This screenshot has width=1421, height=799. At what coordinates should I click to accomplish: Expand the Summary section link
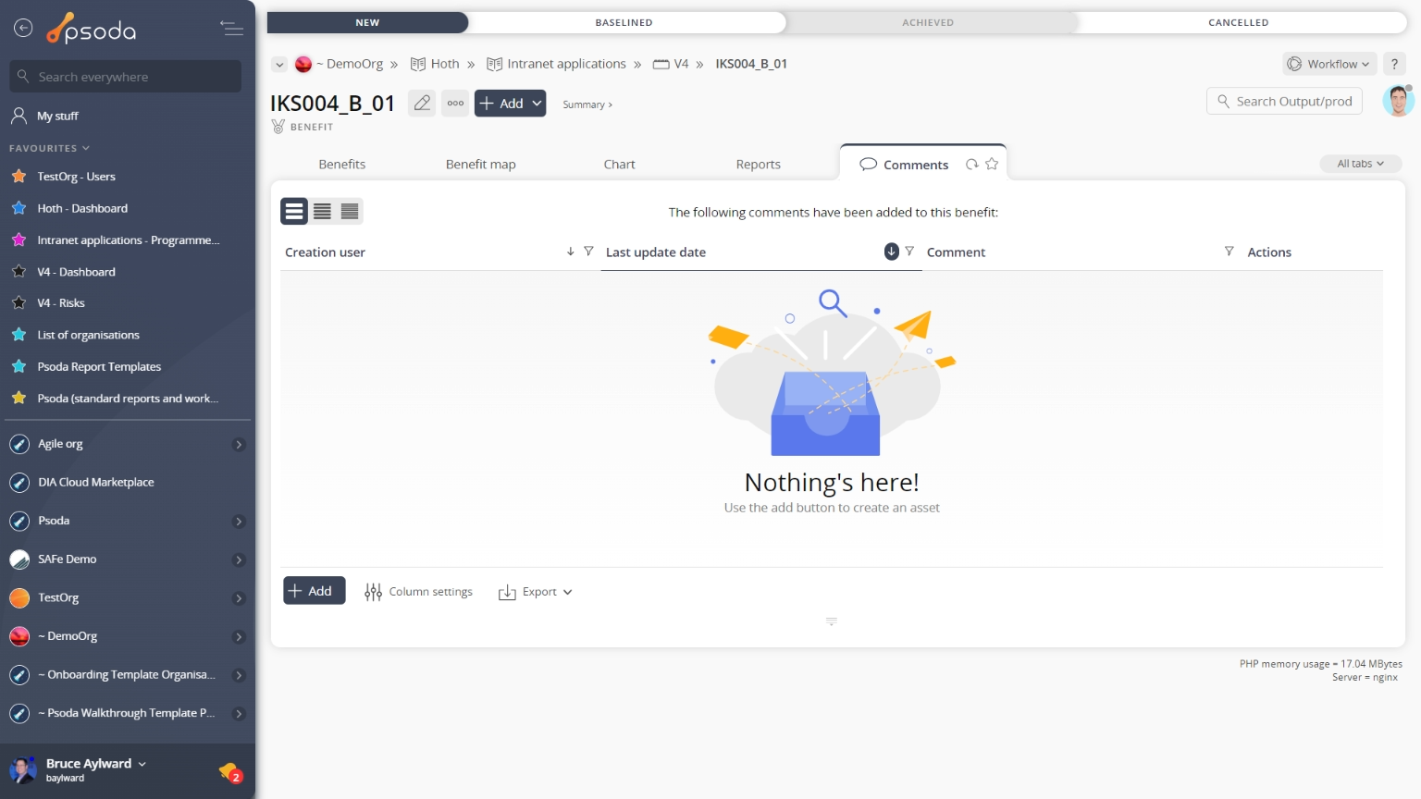pos(587,104)
